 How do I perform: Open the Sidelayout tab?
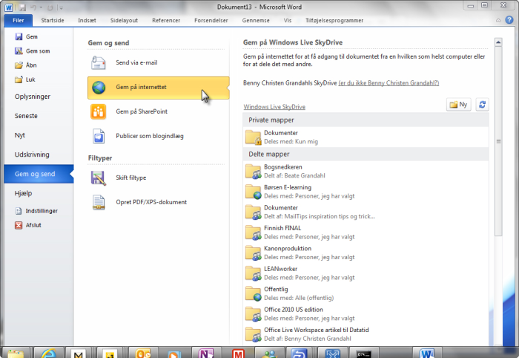click(x=124, y=20)
